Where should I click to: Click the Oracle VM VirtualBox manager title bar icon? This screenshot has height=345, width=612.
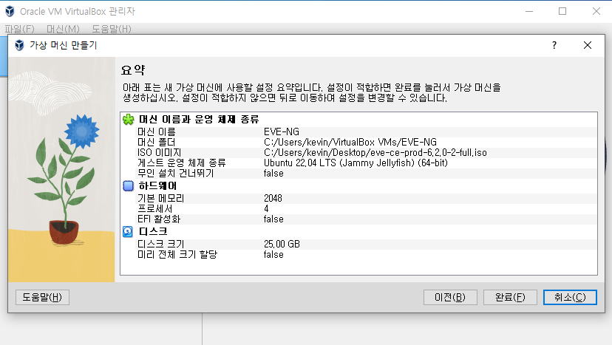(x=10, y=11)
